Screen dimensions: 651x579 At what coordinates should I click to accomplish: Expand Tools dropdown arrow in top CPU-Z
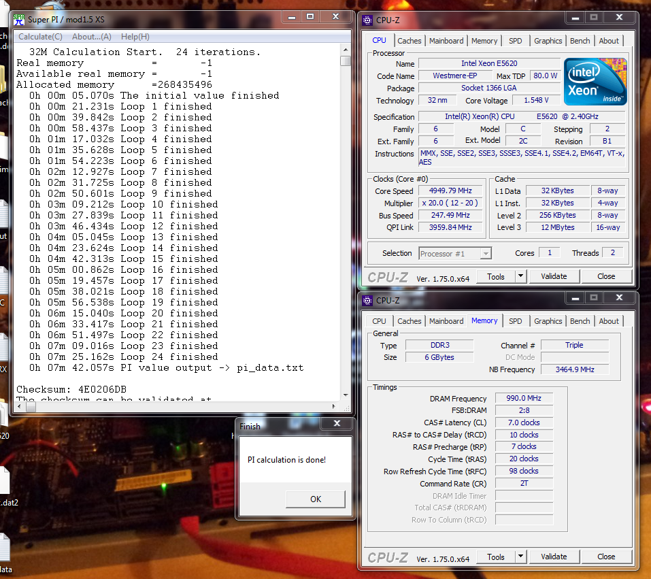coord(520,276)
